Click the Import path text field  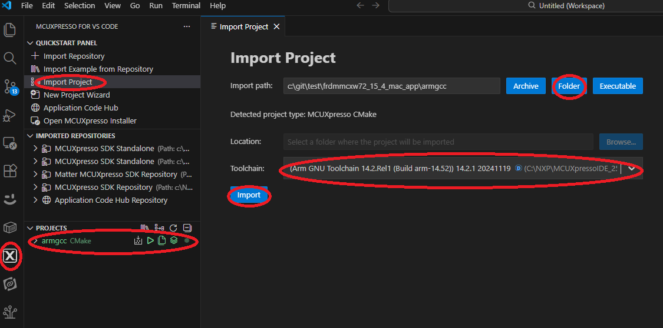(391, 86)
